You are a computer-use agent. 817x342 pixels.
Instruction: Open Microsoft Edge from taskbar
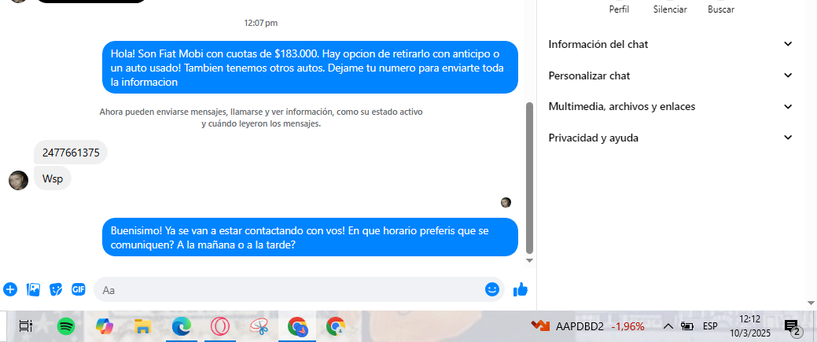(x=182, y=326)
